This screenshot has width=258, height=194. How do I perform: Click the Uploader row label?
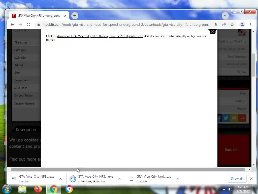point(20,58)
